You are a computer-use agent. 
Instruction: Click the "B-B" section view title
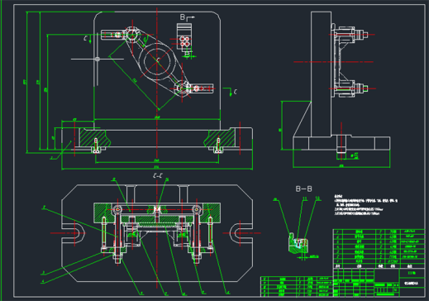point(303,189)
